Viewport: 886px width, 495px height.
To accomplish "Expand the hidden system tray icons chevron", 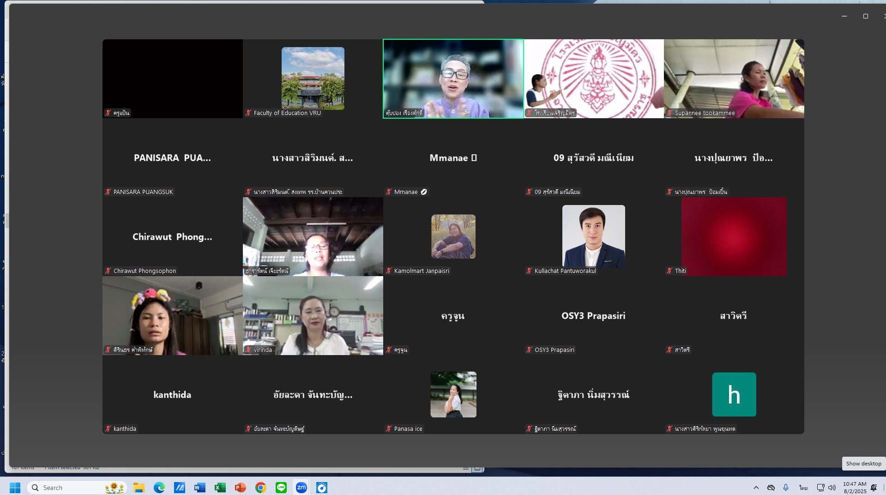I will click(756, 488).
